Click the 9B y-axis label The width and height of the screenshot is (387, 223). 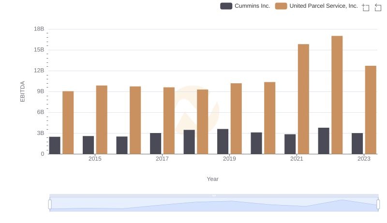[41, 91]
